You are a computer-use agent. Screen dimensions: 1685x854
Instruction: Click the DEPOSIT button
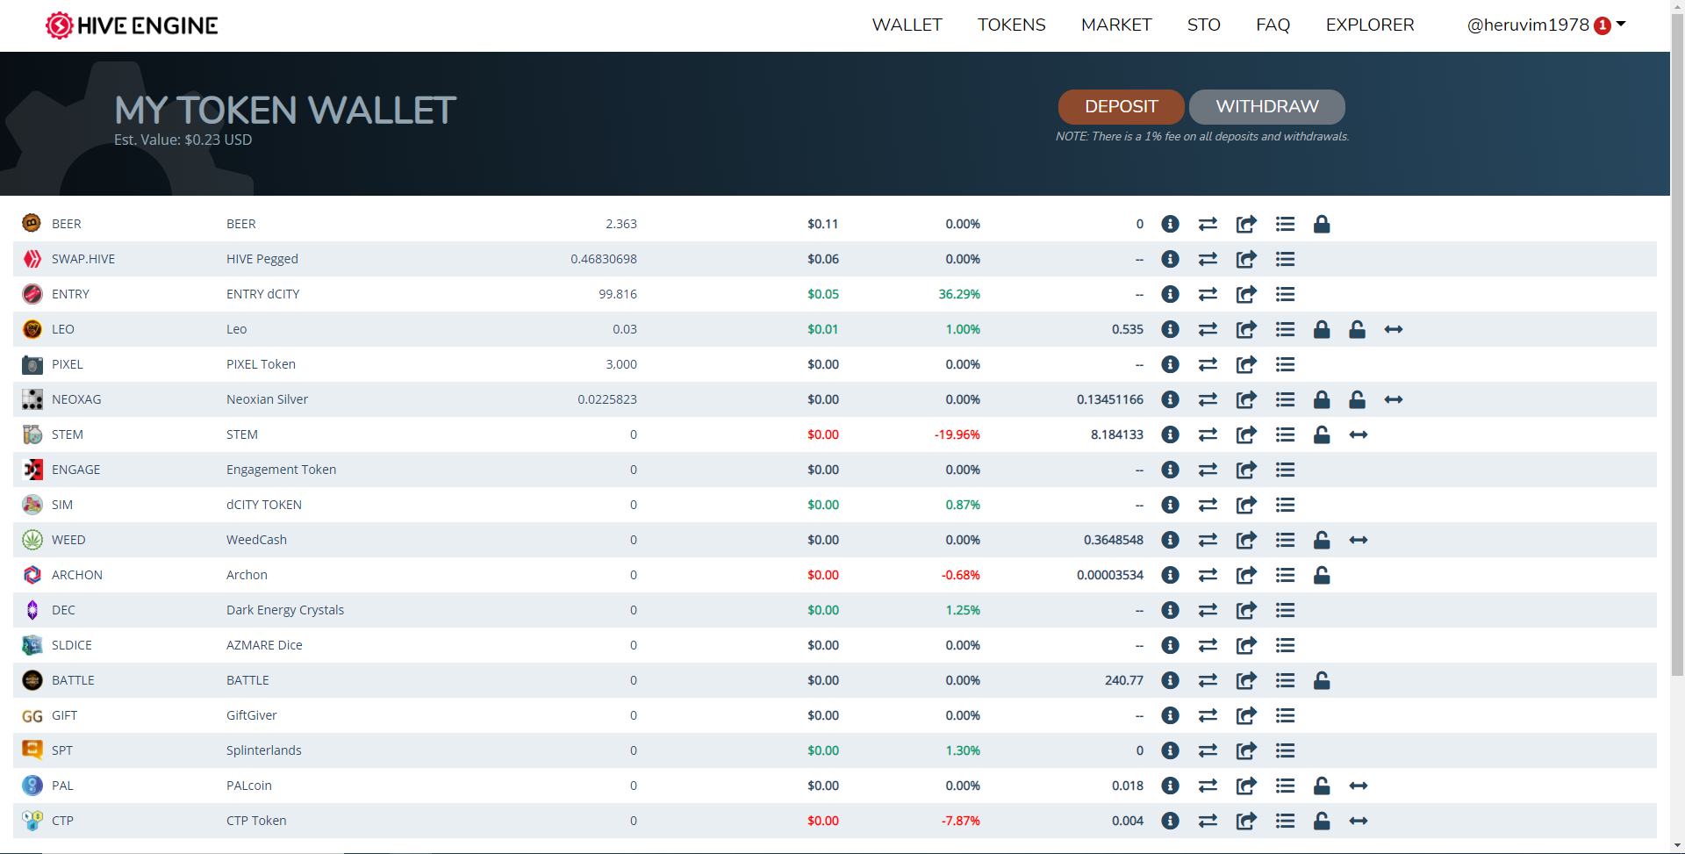point(1122,107)
